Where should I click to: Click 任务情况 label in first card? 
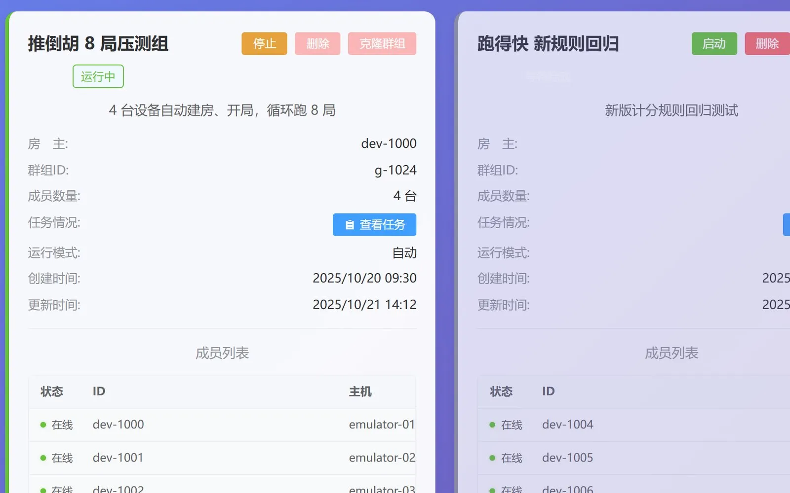click(x=54, y=222)
